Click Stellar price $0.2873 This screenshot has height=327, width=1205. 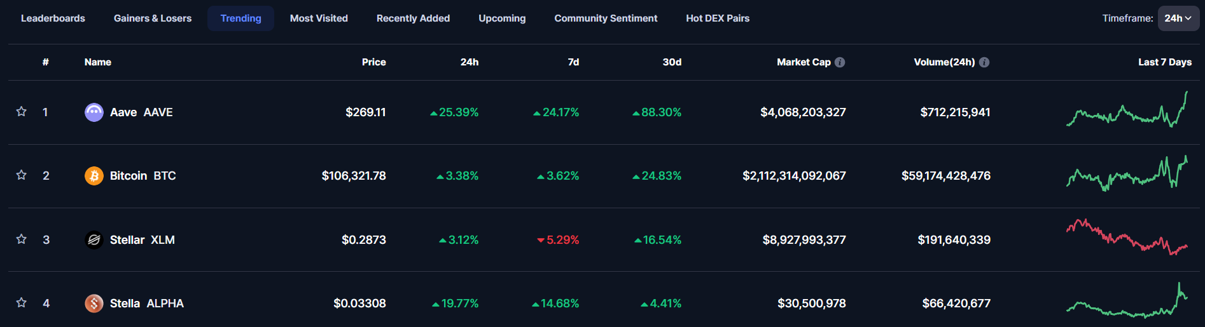363,240
